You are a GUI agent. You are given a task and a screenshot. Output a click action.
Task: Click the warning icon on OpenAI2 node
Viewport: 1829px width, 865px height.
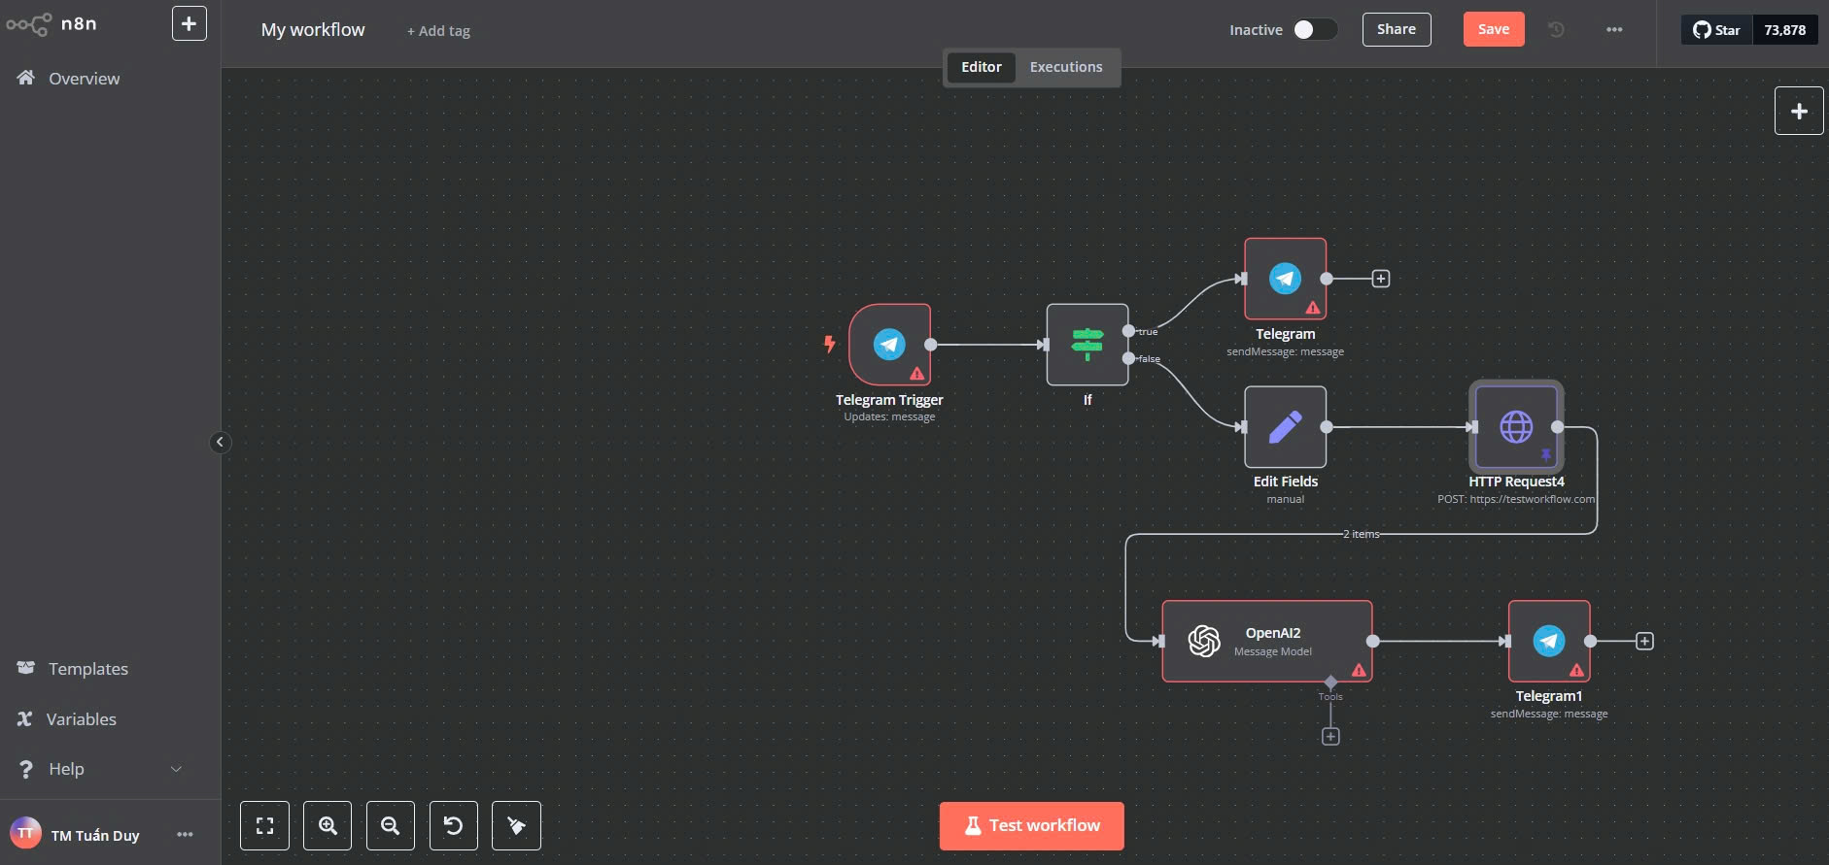tap(1359, 670)
